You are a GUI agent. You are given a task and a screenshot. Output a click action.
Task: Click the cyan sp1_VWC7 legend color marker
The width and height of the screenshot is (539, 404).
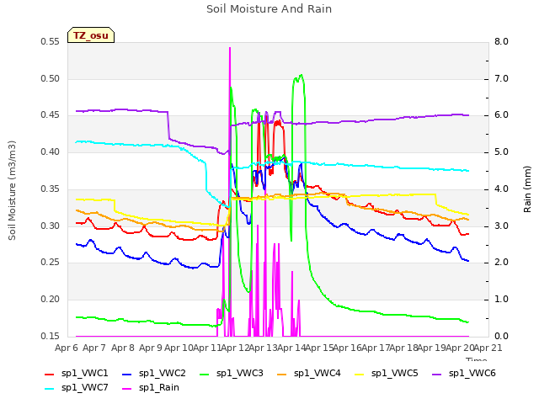49,389
